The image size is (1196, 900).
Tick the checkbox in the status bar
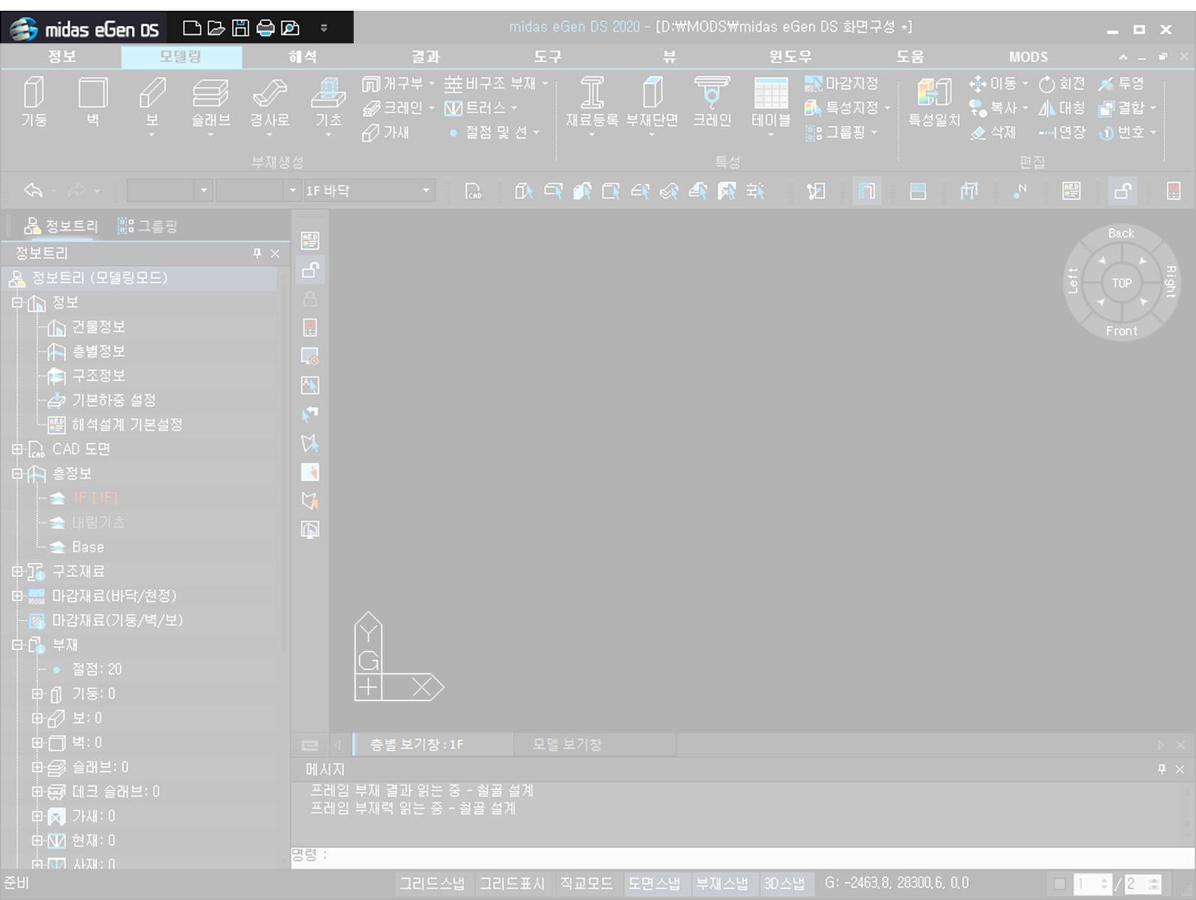point(1059,884)
